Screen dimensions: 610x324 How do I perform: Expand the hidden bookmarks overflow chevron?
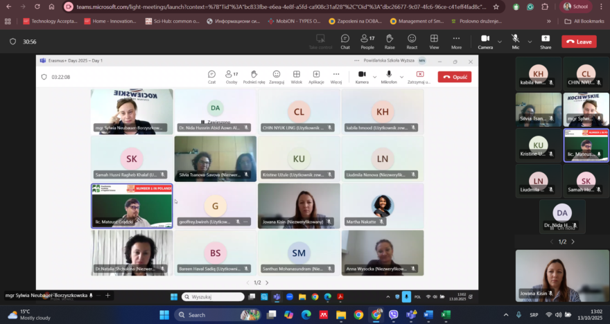pyautogui.click(x=548, y=21)
